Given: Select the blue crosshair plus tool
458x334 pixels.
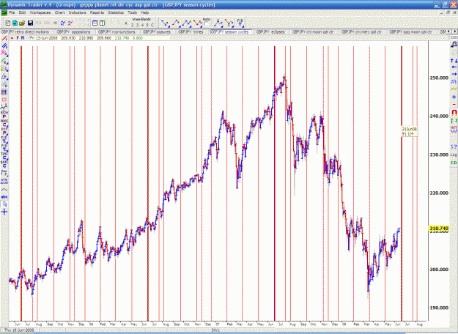Looking at the screenshot, I should pos(4,212).
